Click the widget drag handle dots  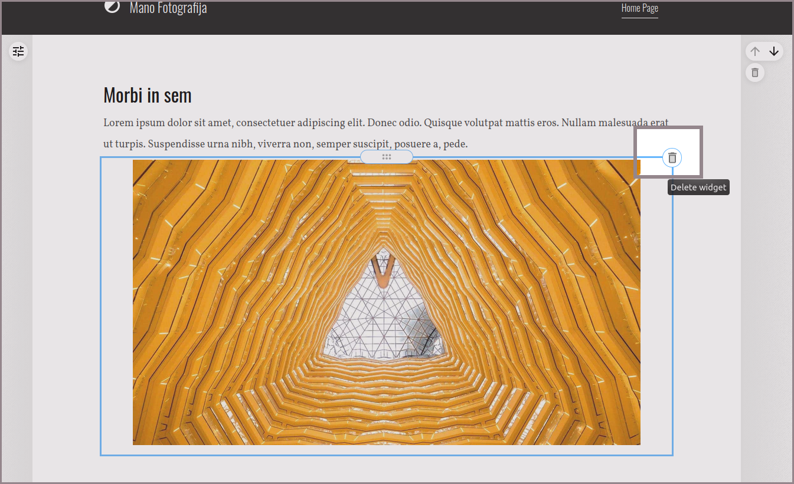387,157
